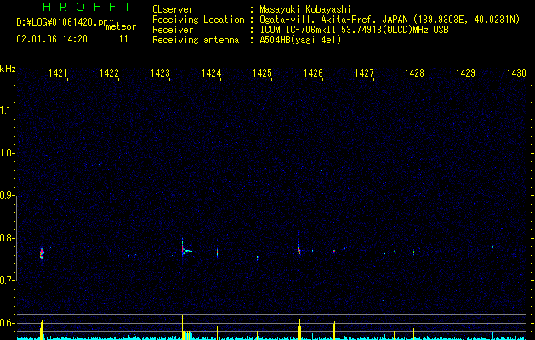This screenshot has height=340, width=535.
Task: Click the 1428 time axis label
Action: coord(414,73)
